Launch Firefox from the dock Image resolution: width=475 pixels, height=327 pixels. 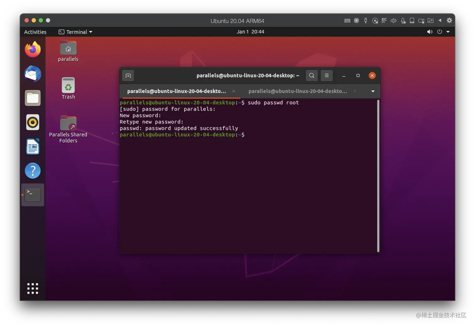33,49
